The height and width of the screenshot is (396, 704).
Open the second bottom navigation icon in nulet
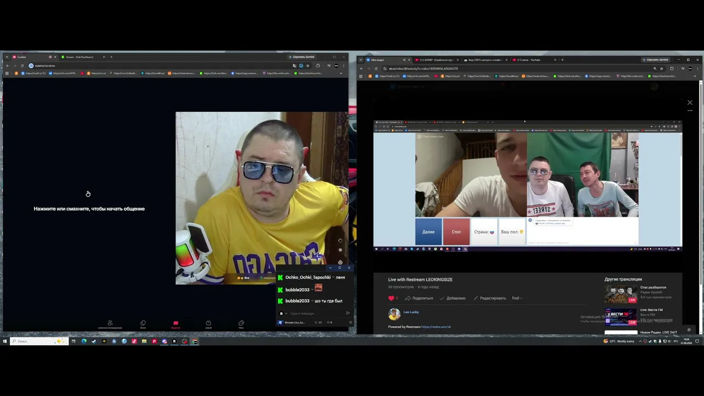point(143,324)
